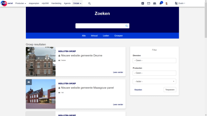Click members icon next to 3 leden
Image resolution: width=207 pixels, height=116 pixels.
coord(59,60)
